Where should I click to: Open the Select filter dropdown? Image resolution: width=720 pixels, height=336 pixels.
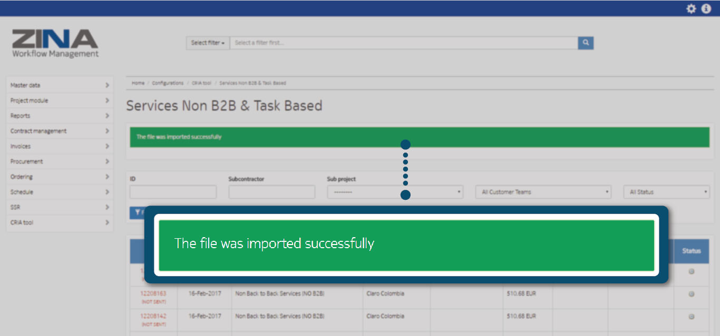click(x=208, y=43)
